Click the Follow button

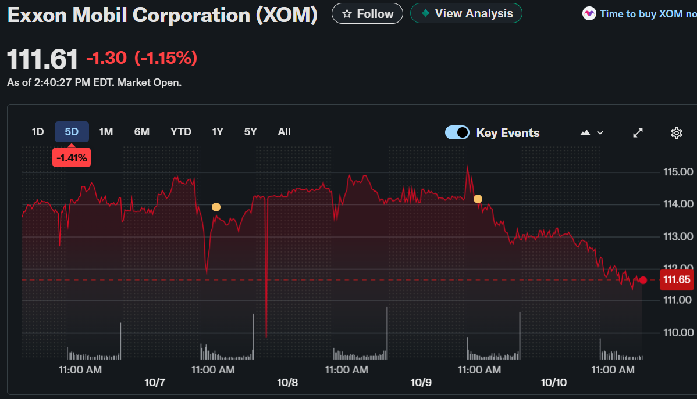pos(367,14)
